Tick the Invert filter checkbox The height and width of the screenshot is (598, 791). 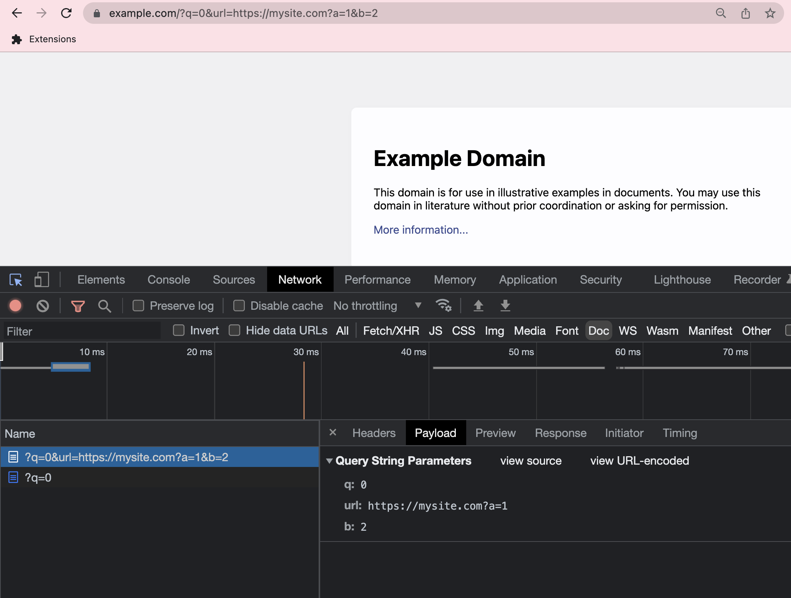(x=179, y=331)
